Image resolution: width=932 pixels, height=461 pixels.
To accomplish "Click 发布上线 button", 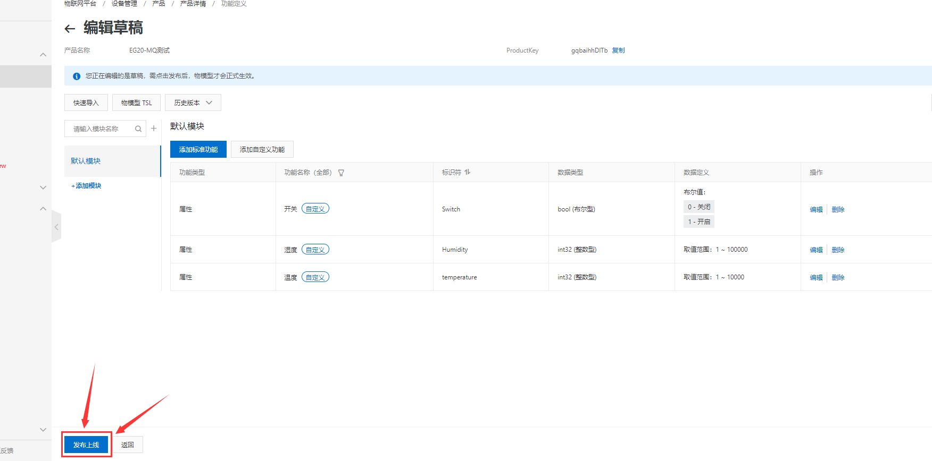I will [x=86, y=445].
